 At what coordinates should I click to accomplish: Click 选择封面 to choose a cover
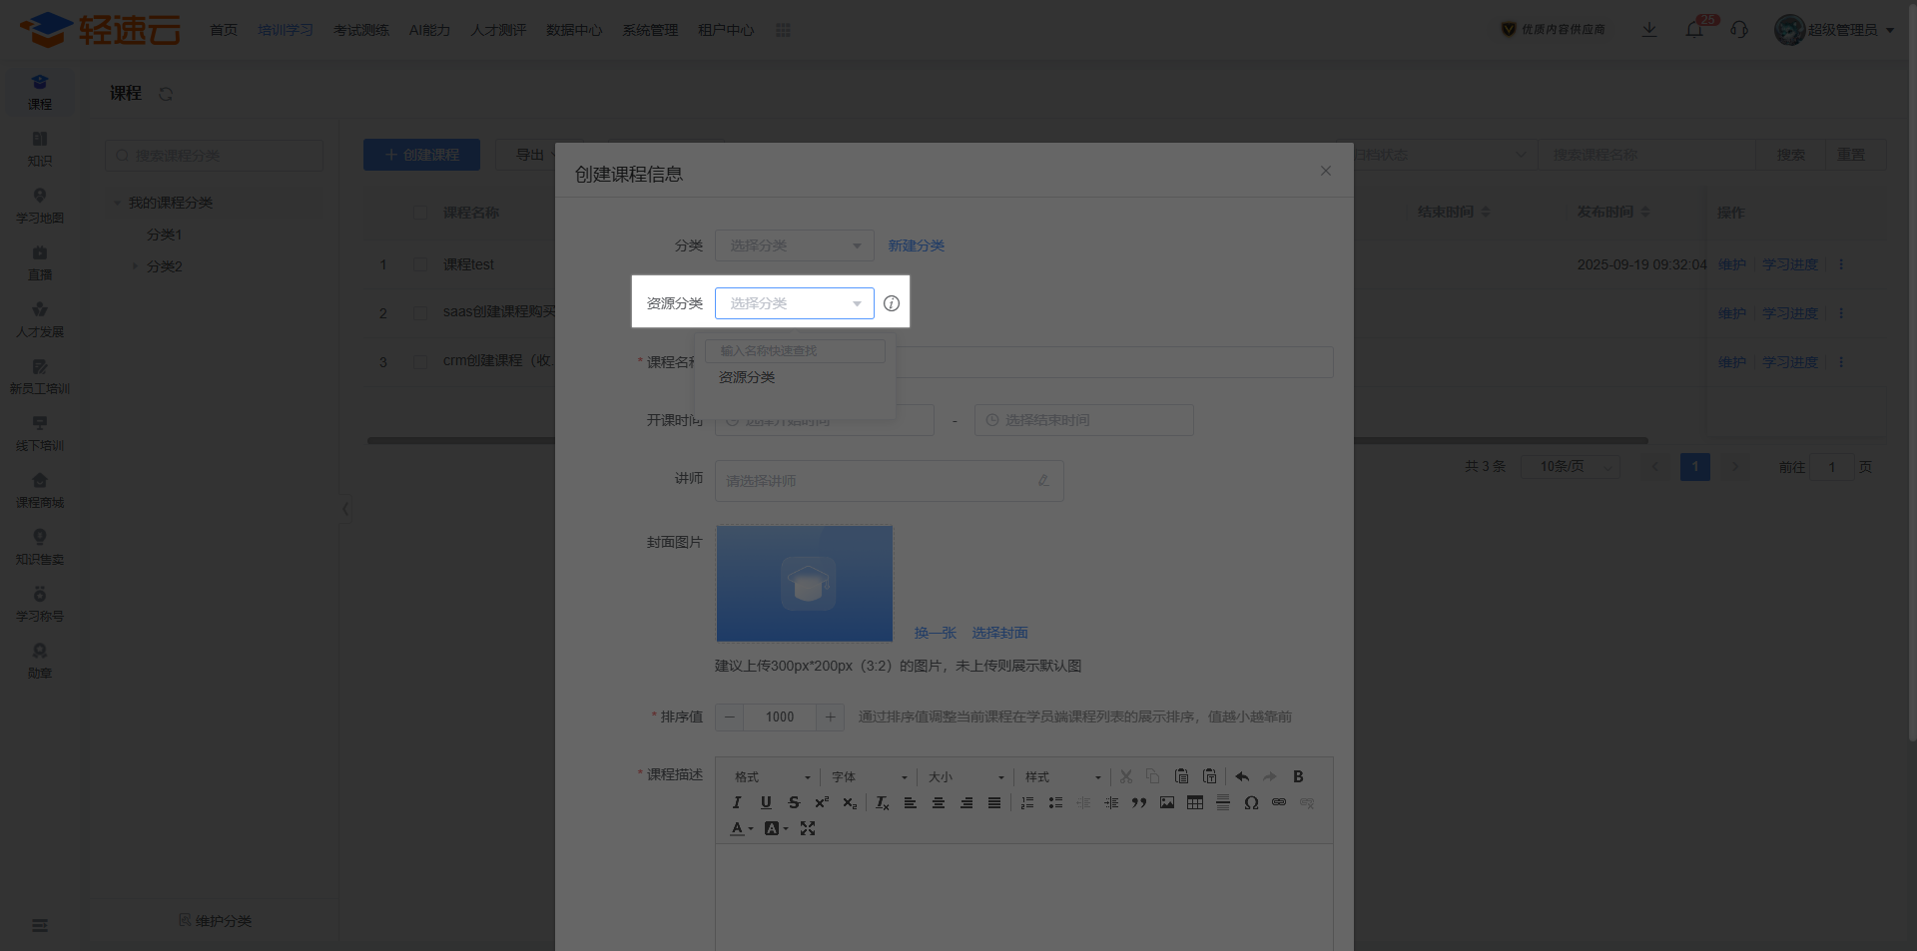[999, 633]
